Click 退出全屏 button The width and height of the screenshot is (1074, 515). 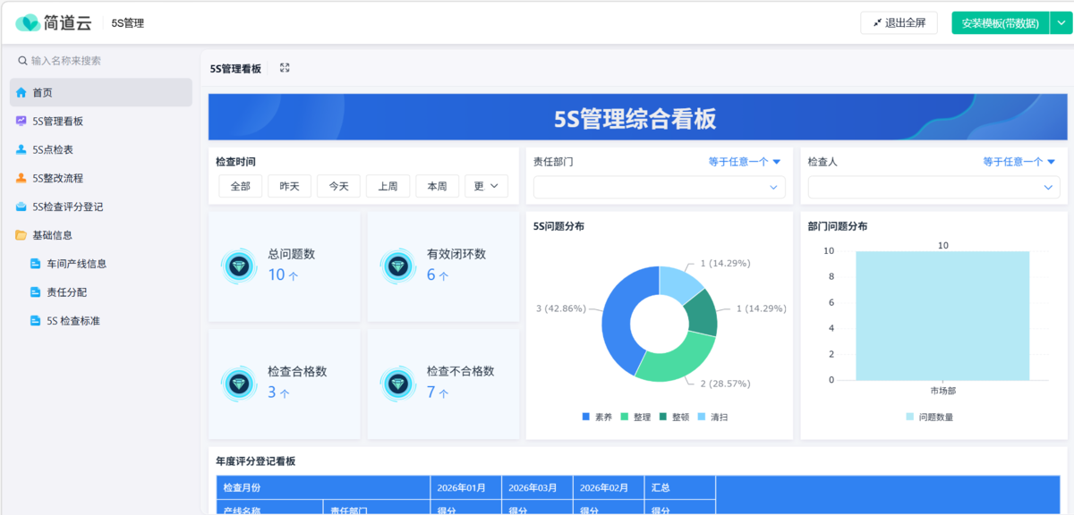coord(899,23)
